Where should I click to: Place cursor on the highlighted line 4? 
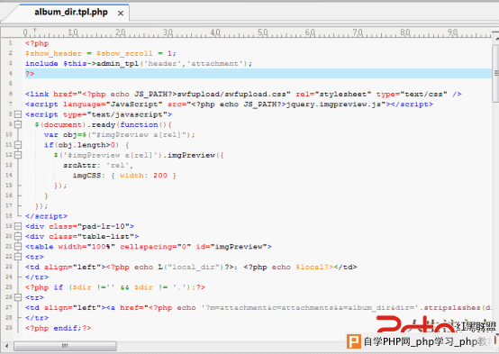tap(259, 74)
